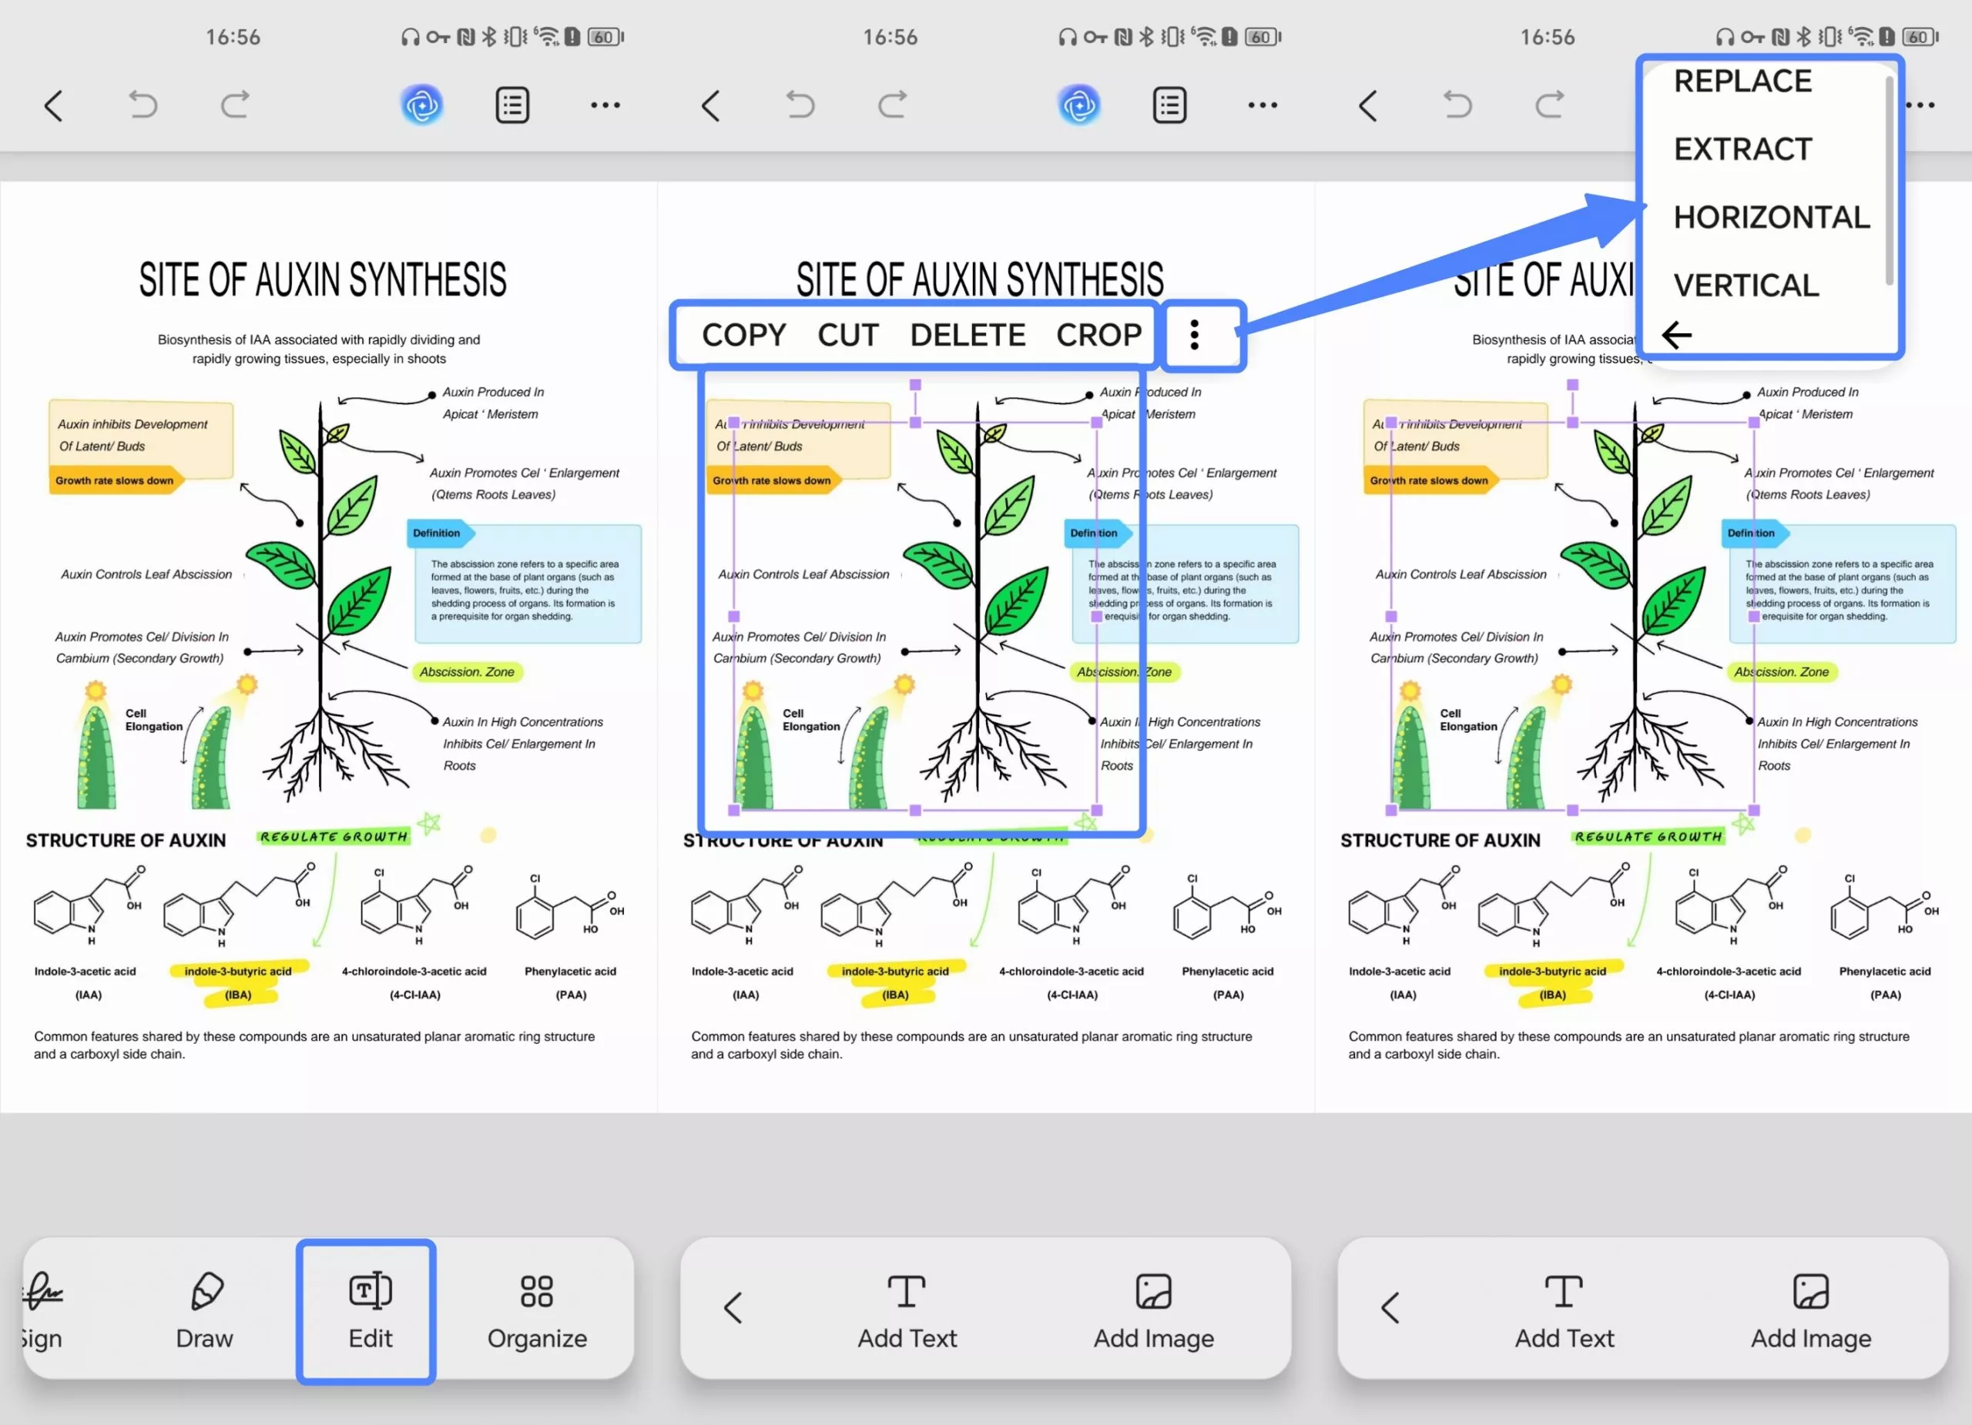Select the Draw tool

point(205,1310)
